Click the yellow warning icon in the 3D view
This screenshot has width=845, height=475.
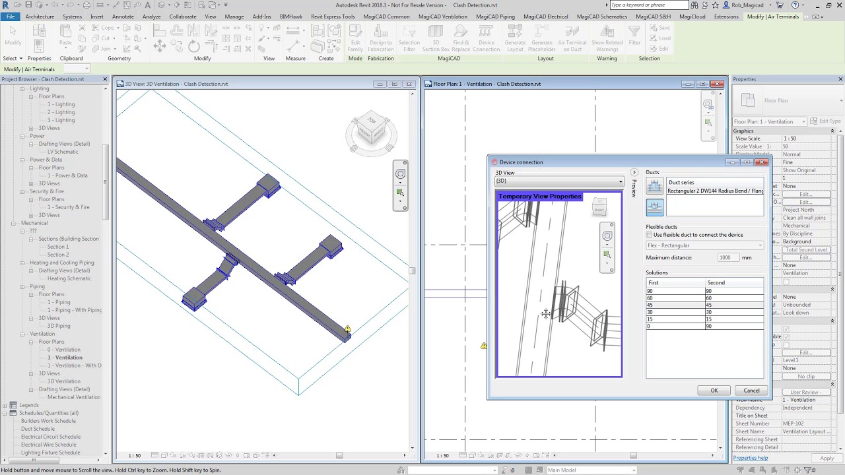[347, 329]
